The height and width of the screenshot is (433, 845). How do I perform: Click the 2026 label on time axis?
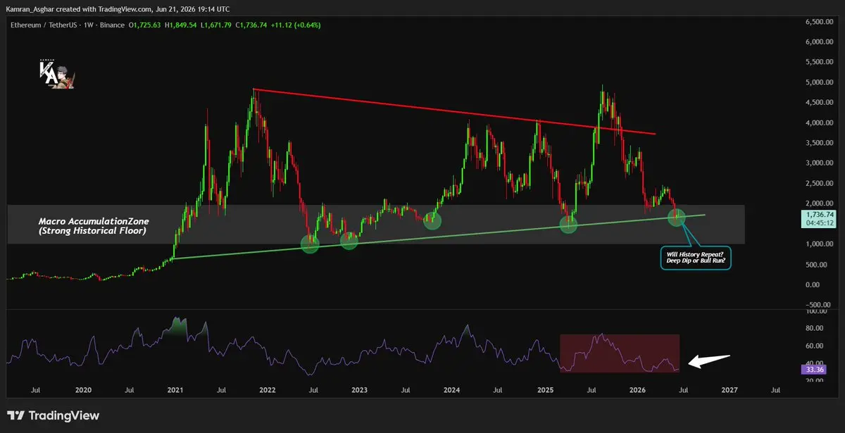637,389
